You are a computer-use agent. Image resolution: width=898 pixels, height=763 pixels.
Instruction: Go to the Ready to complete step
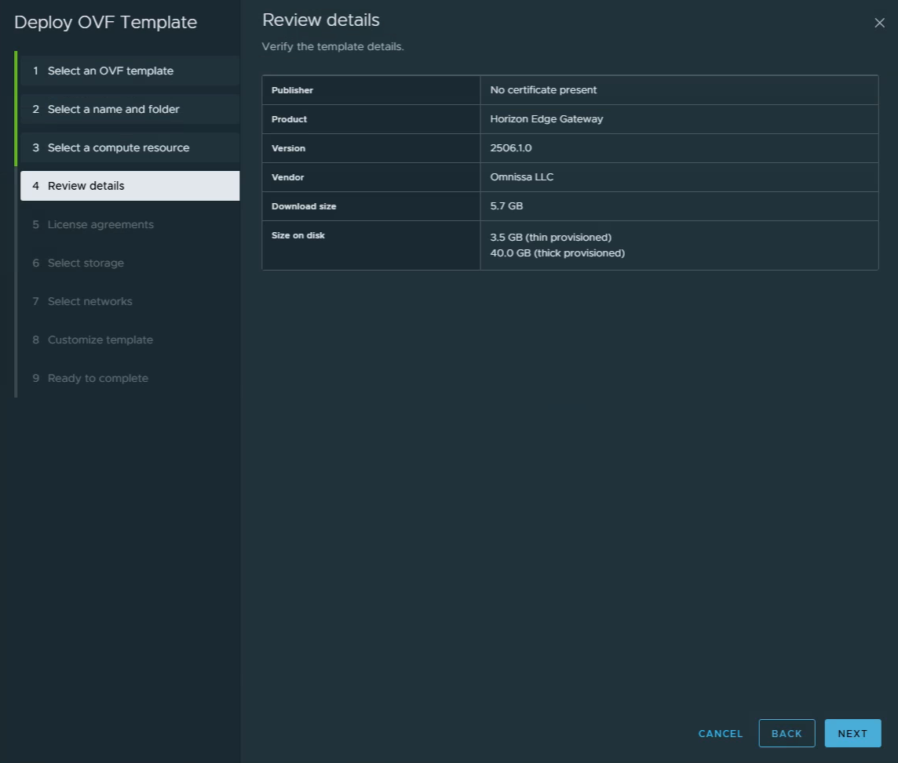(x=98, y=378)
